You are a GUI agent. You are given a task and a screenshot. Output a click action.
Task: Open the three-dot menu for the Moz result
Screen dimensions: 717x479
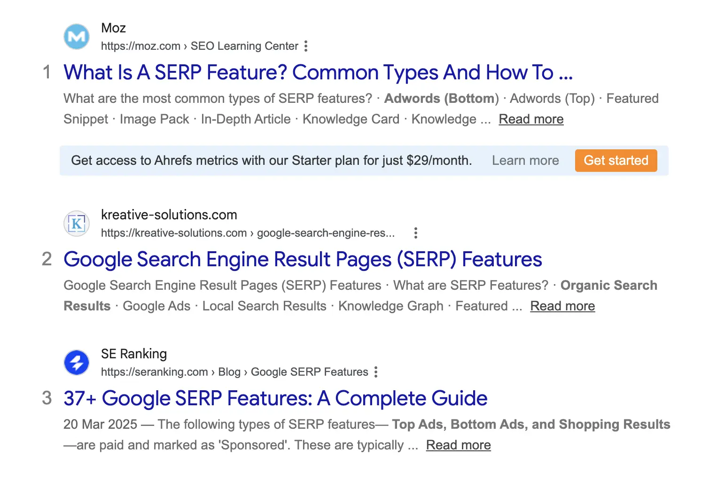point(306,46)
